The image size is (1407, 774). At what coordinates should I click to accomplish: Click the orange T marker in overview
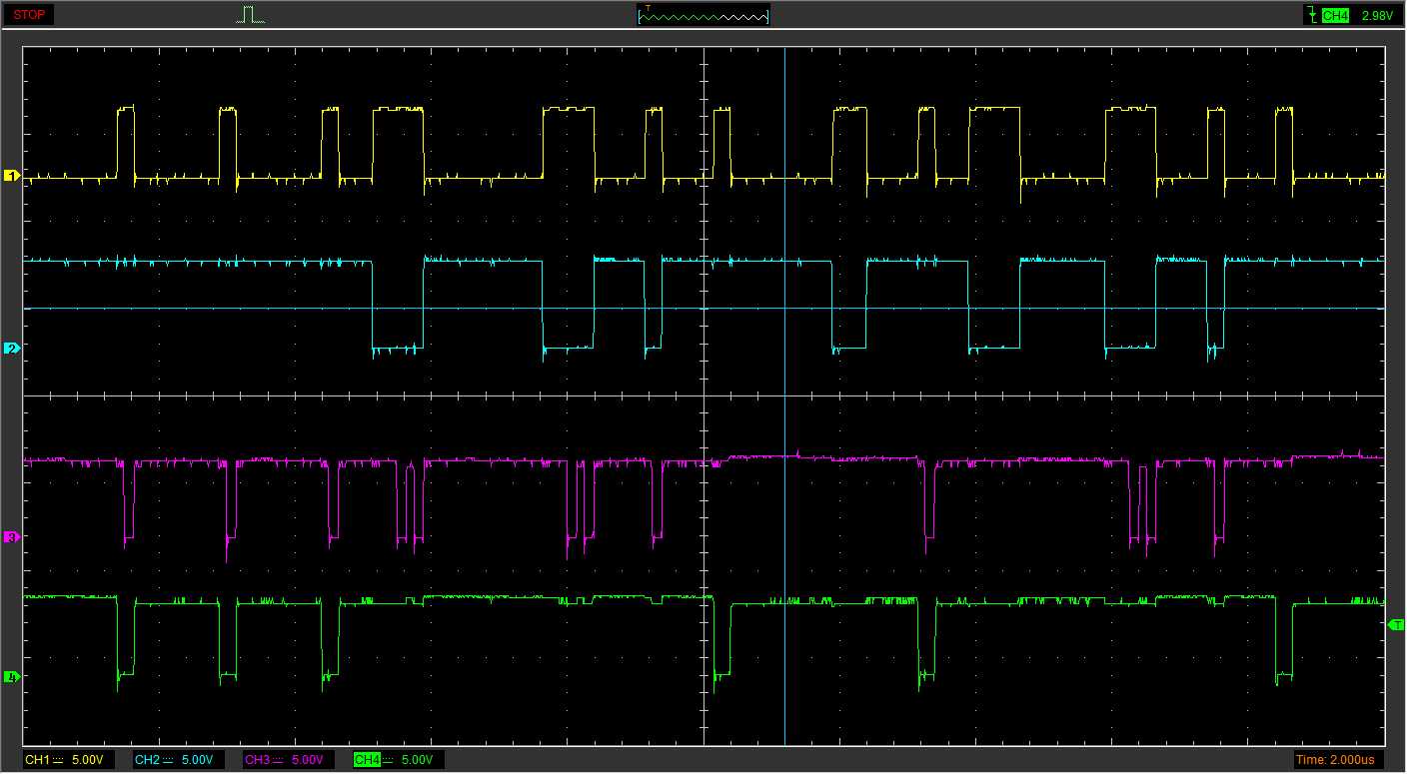648,9
